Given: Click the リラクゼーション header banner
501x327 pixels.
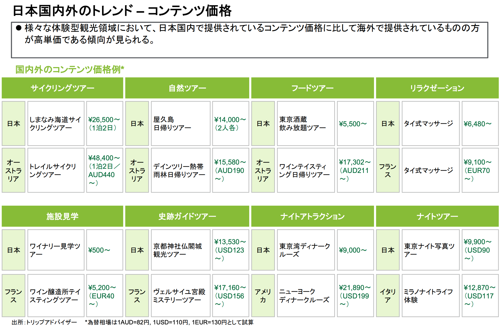Looking at the screenshot, I should click(437, 88).
